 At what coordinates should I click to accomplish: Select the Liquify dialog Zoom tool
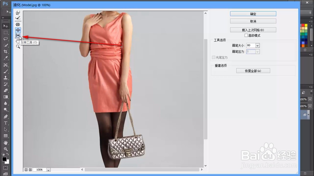click(x=18, y=47)
